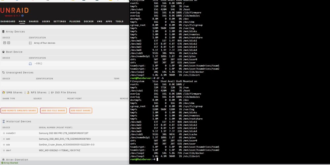This screenshot has width=330, height=165.
Task: Click the down-arrow icon in Array Devices row
Action: click(x=5, y=43)
